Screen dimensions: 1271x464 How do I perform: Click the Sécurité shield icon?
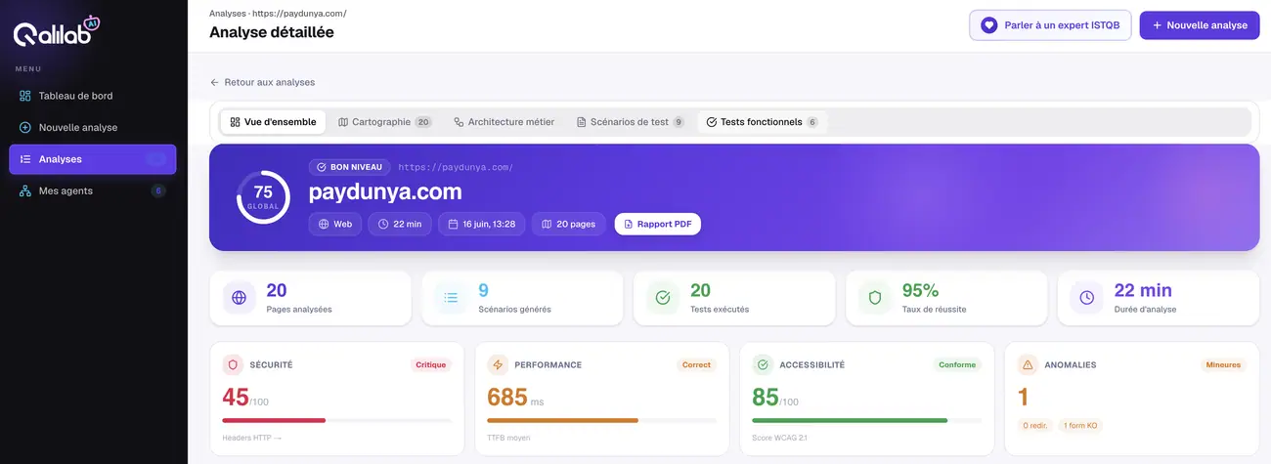point(233,364)
